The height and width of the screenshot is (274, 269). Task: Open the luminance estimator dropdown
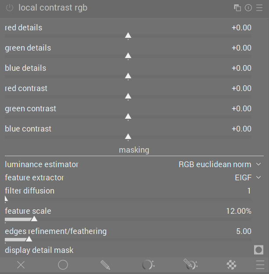click(220, 164)
